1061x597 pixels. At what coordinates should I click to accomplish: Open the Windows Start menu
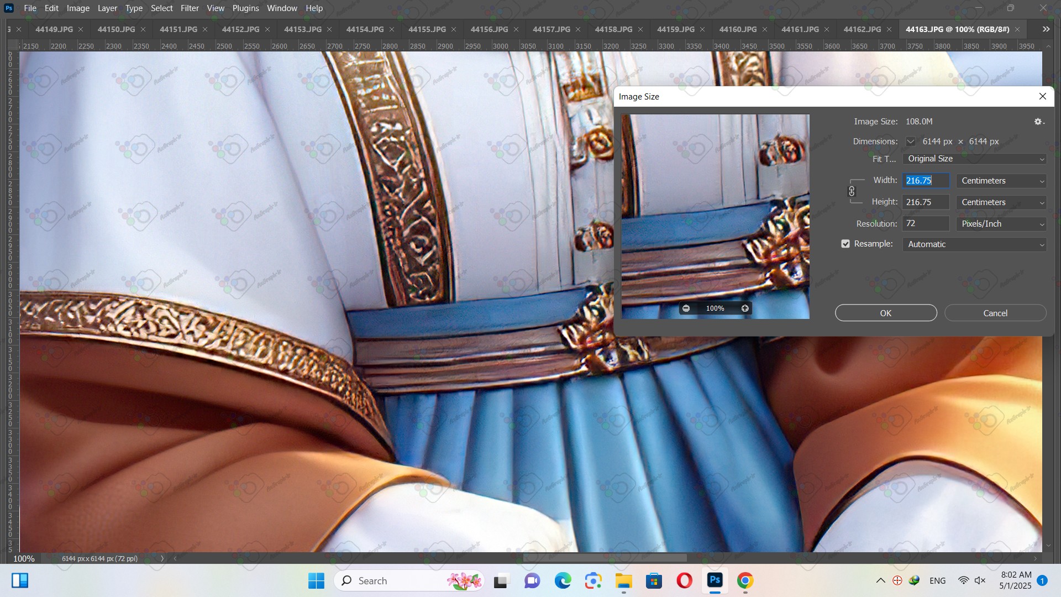click(316, 580)
